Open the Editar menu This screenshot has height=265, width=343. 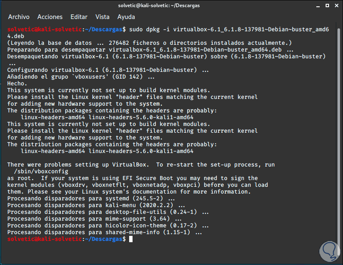[79, 17]
